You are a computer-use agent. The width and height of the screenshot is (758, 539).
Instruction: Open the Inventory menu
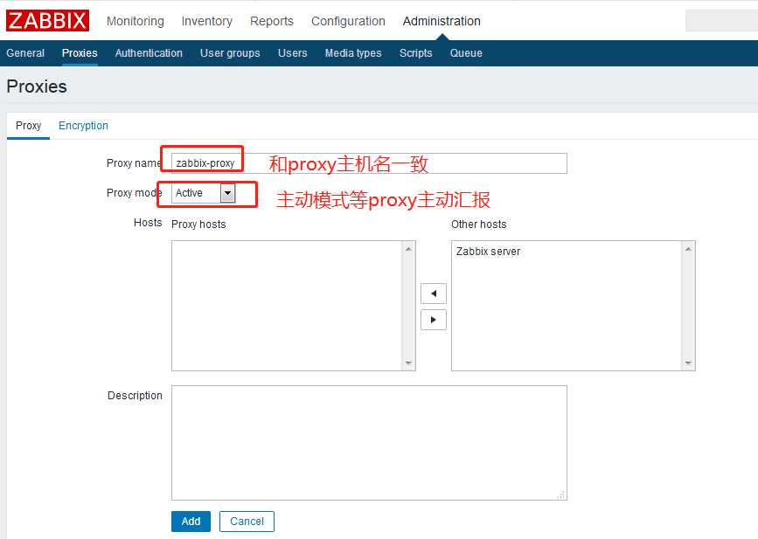207,21
